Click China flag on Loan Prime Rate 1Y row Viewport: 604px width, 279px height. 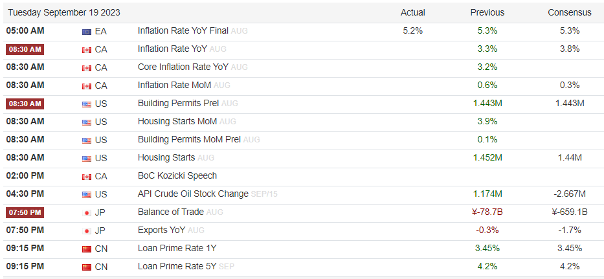[86, 249]
